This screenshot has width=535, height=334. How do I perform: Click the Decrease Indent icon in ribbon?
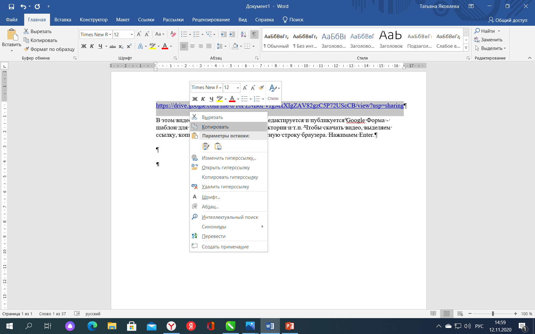[x=224, y=34]
